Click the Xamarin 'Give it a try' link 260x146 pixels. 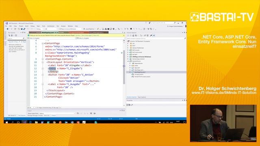click(x=78, y=35)
